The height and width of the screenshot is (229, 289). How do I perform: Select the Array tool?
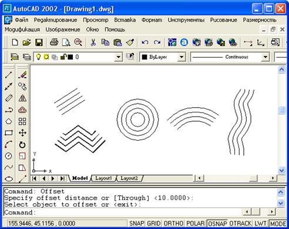[x=22, y=121]
